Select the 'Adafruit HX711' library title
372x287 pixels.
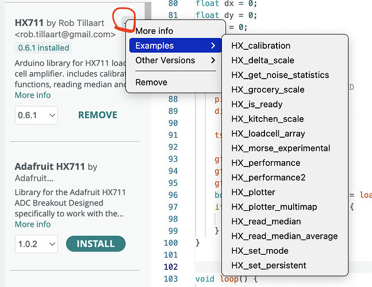tap(49, 166)
